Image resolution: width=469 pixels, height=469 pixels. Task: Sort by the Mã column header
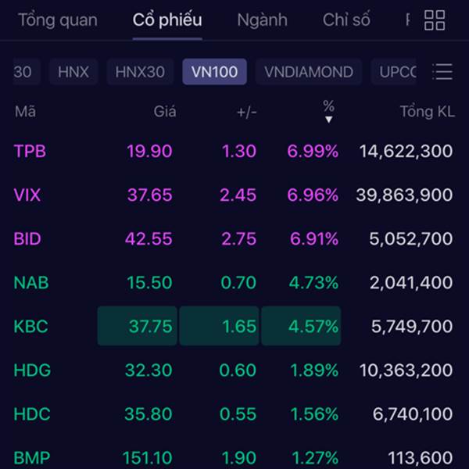(26, 112)
